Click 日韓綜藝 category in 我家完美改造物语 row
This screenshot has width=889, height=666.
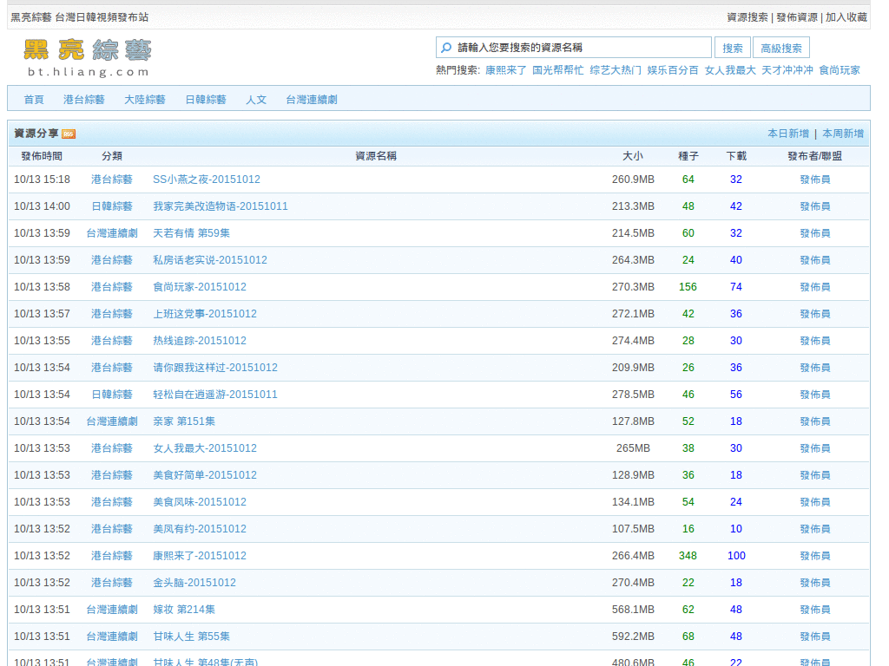coord(112,206)
